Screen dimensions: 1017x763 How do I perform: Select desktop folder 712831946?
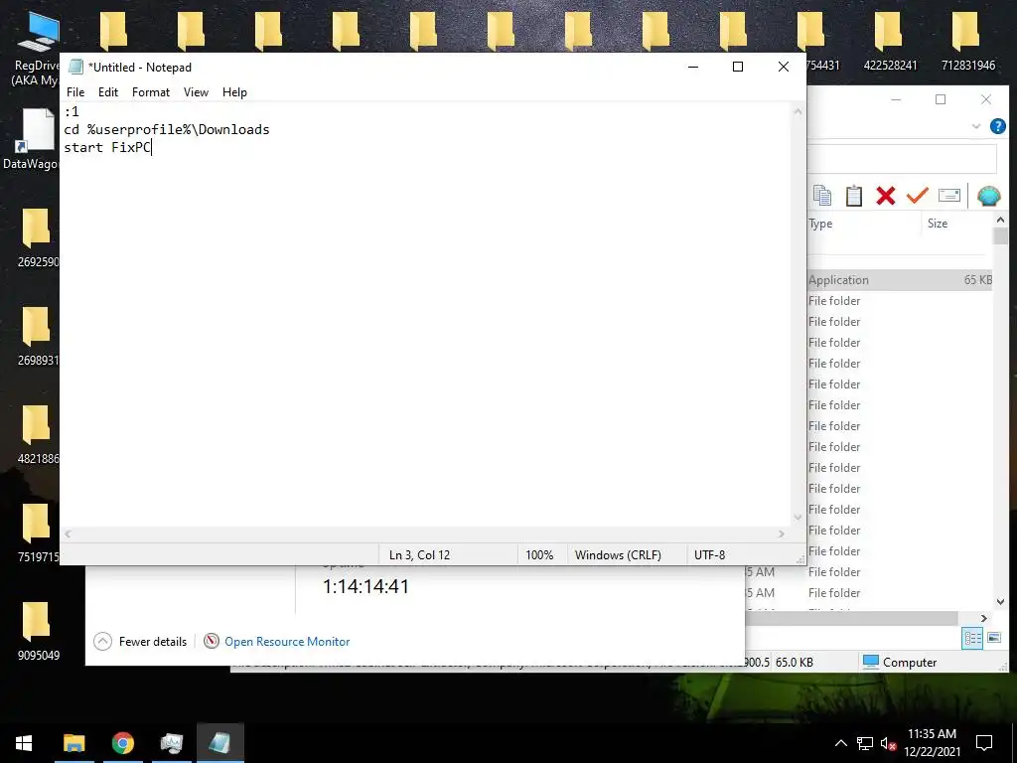click(x=967, y=41)
